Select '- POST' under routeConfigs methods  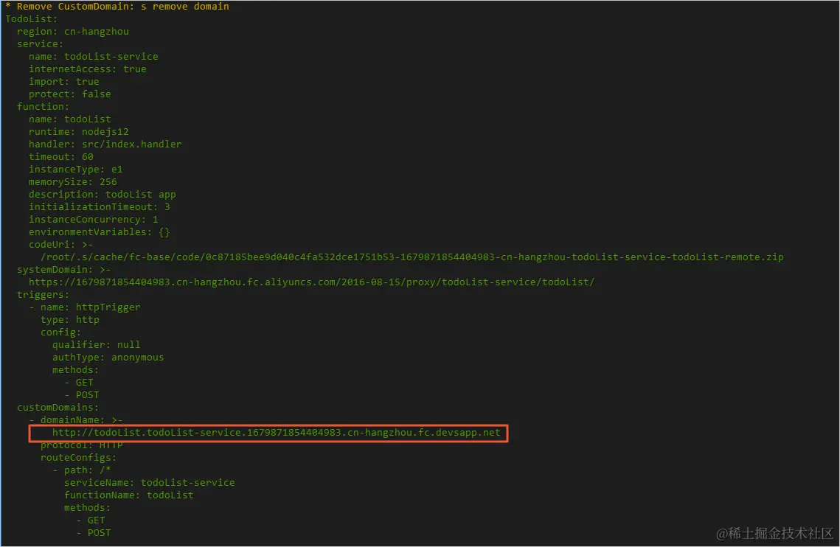93,532
